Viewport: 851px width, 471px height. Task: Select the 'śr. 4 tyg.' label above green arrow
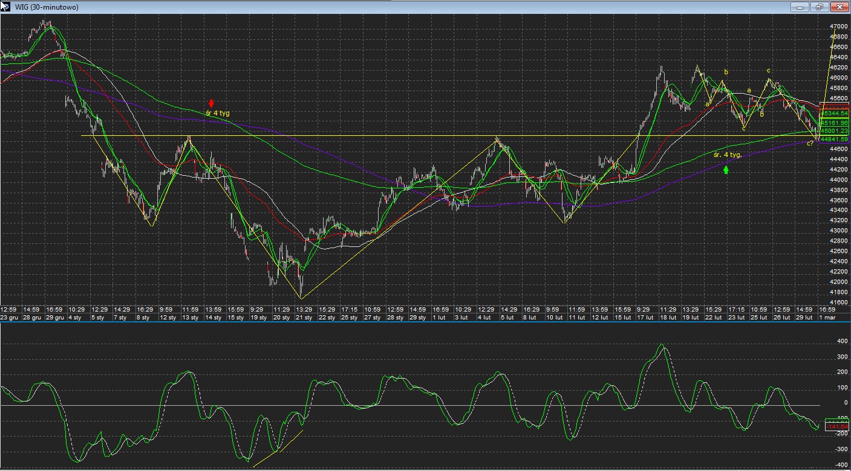pos(727,155)
